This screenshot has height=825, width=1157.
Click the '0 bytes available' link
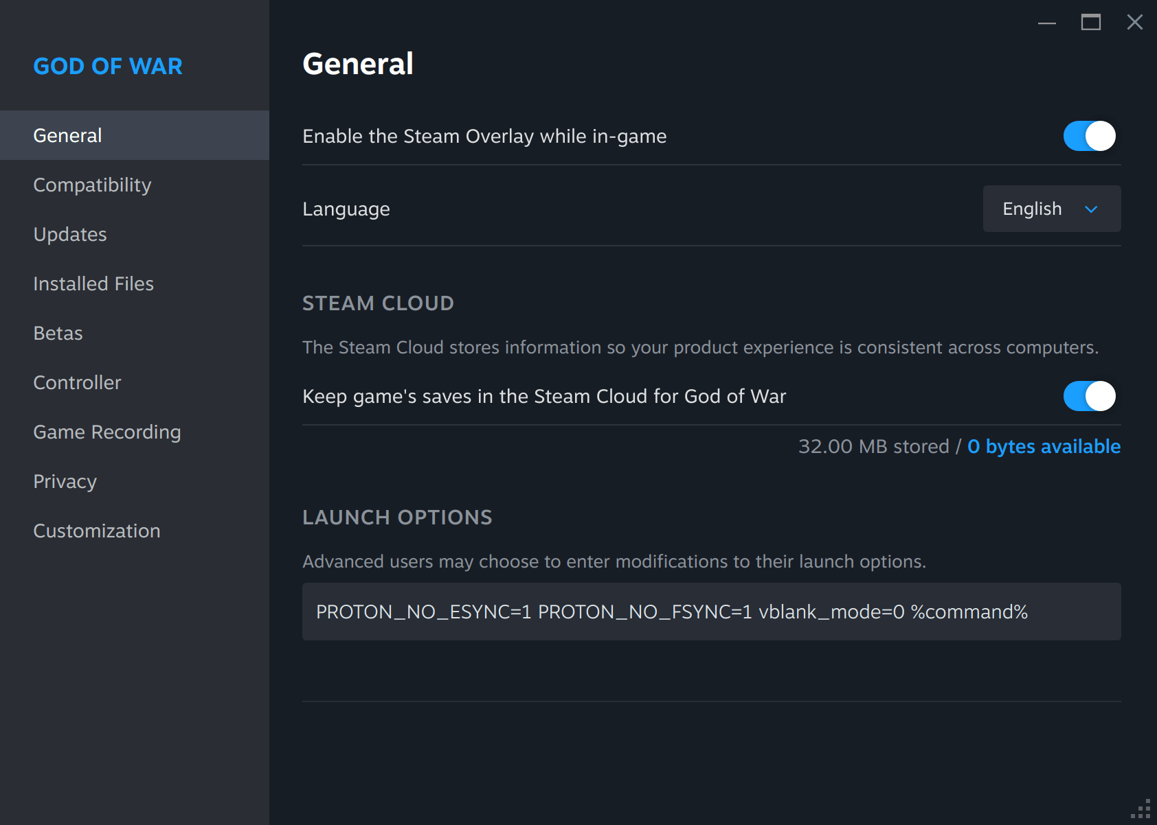[1044, 446]
